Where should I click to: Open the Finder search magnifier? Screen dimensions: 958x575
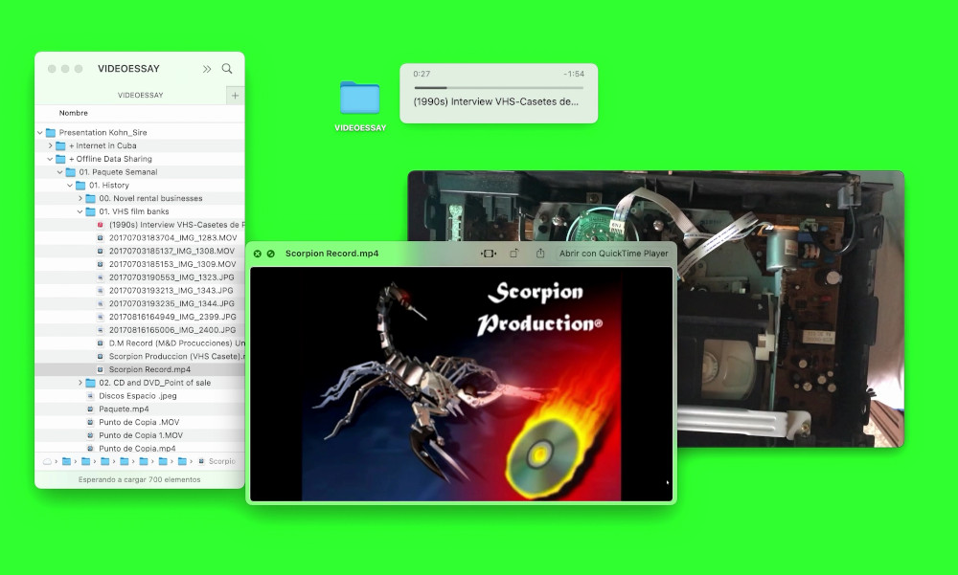(227, 69)
